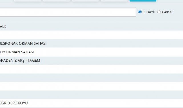Screen dimensions: 183x108
Task: Click the blue button above the radios
Action: point(143,1)
